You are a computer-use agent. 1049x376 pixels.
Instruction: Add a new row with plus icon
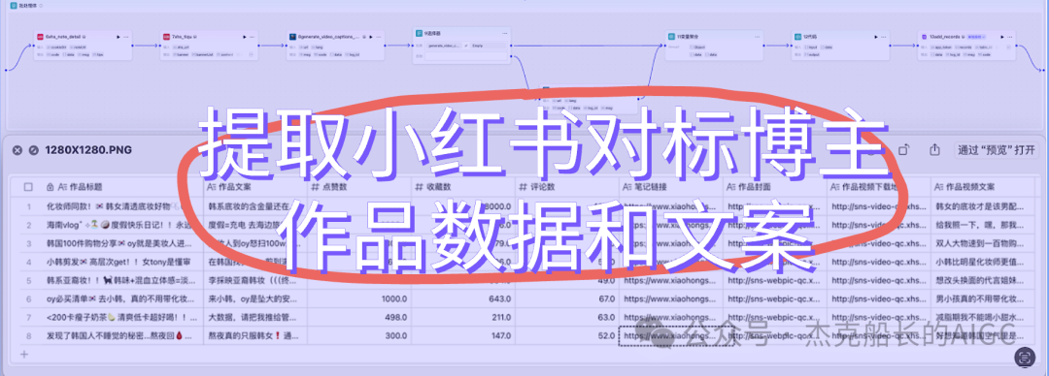click(24, 354)
